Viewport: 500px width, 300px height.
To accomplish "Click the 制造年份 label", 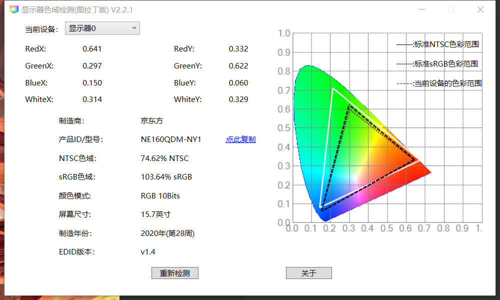I will [x=75, y=233].
